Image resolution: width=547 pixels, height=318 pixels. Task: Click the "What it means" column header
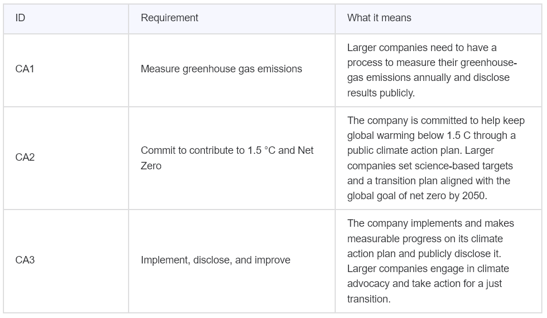pos(379,18)
